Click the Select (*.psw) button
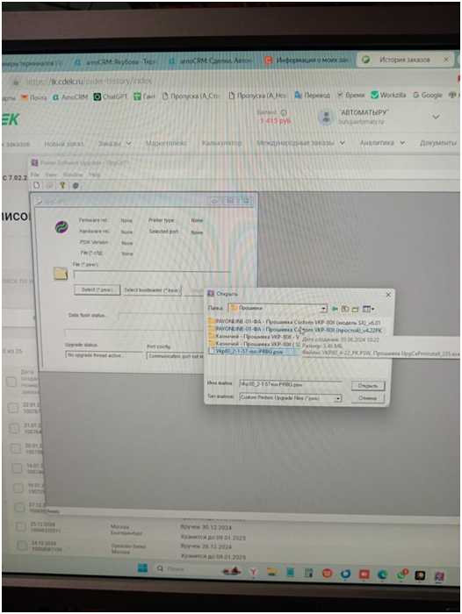The width and height of the screenshot is (462, 614). [x=97, y=289]
